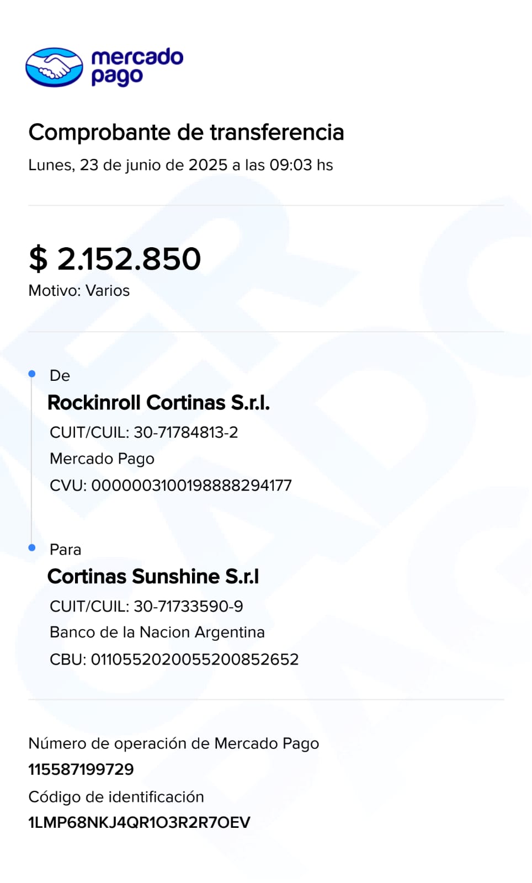Select operation number 115587199729
The width and height of the screenshot is (532, 883).
(x=81, y=769)
